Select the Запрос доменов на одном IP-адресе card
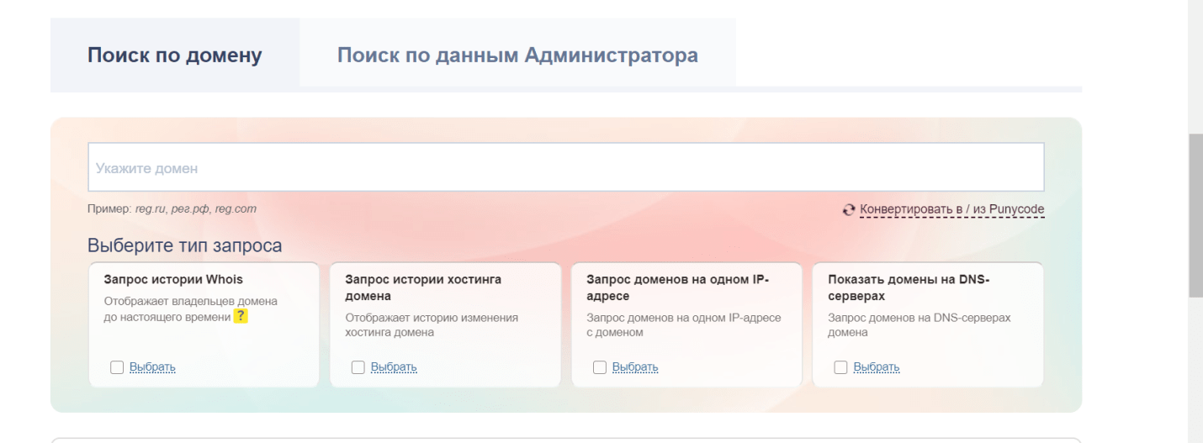 tap(686, 324)
